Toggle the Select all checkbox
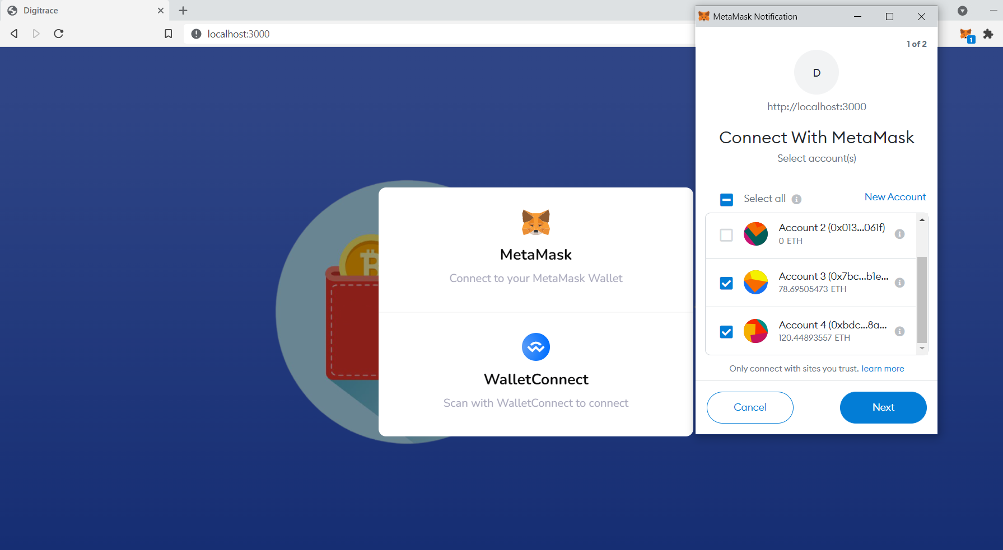 click(x=726, y=200)
